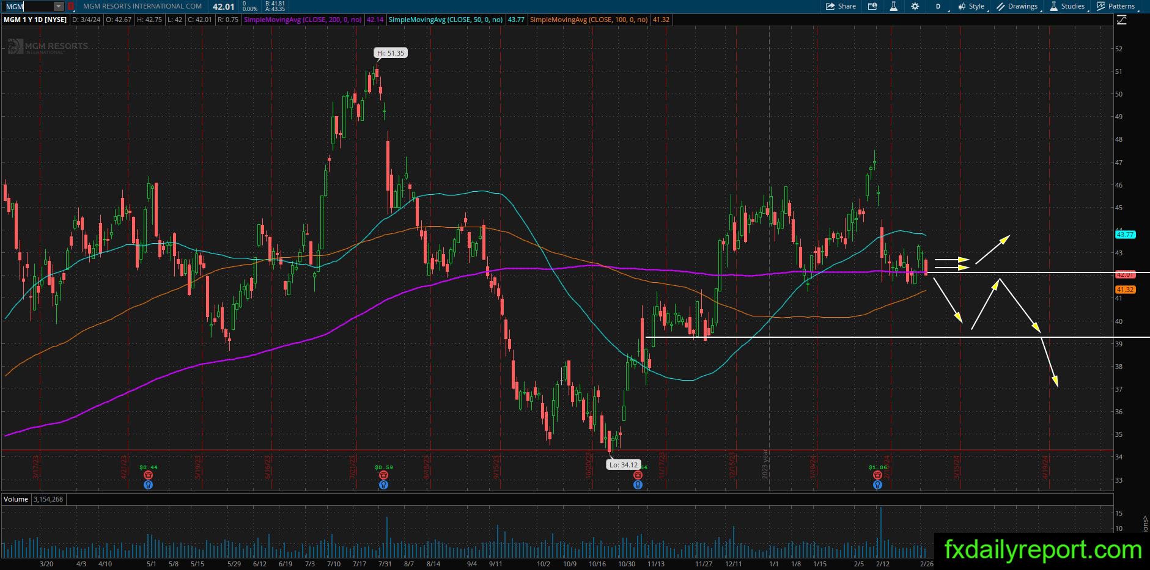This screenshot has width=1150, height=570.
Task: Open the Drawings menu
Action: [1017, 6]
